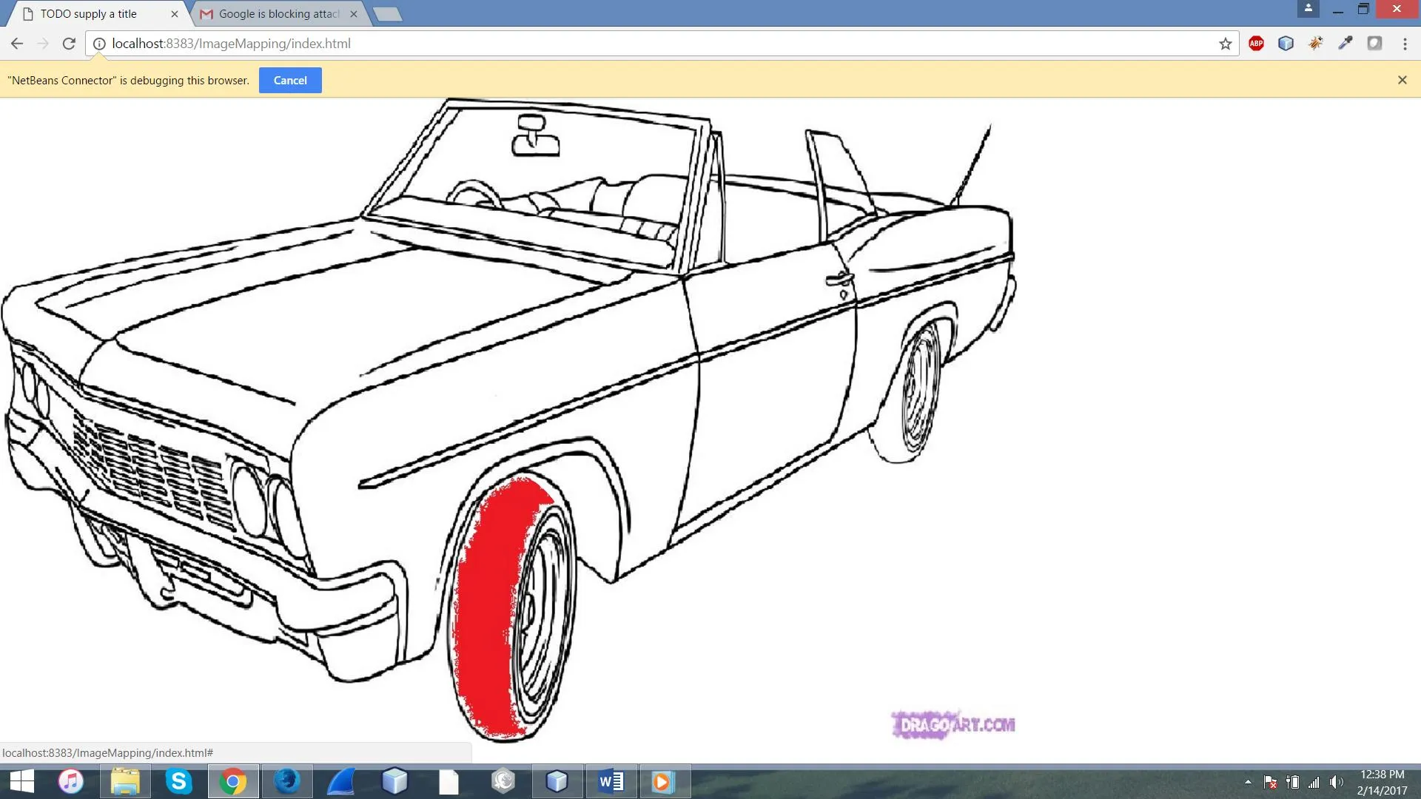Open Skype from the taskbar
The height and width of the screenshot is (799, 1421).
tap(178, 781)
